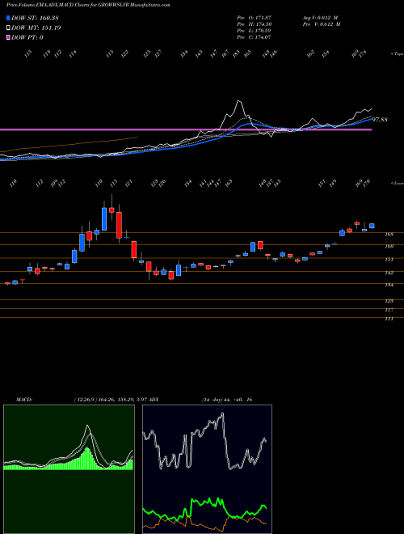Click the 111 price level label
Screen dimensions: 404x534
click(389, 319)
